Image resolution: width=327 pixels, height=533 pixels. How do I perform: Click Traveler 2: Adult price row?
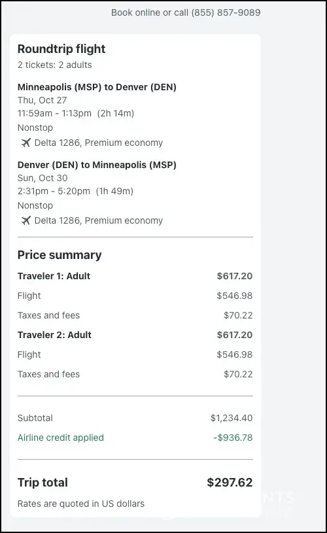(135, 335)
